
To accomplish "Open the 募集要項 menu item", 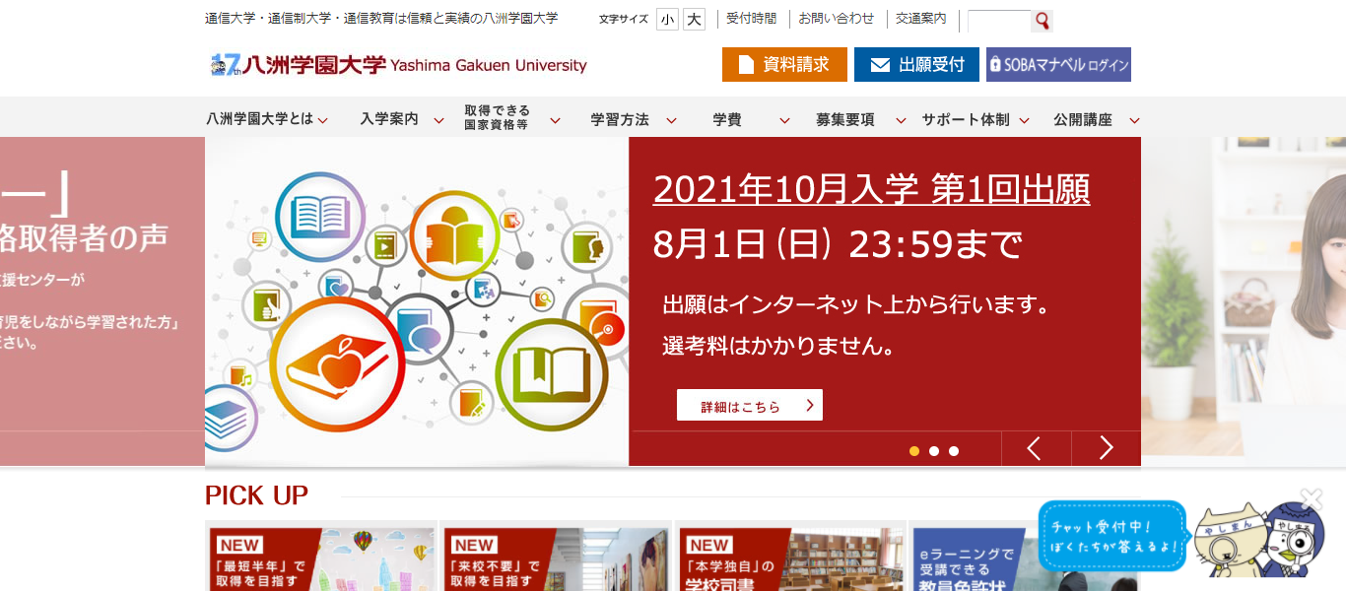I will (860, 119).
